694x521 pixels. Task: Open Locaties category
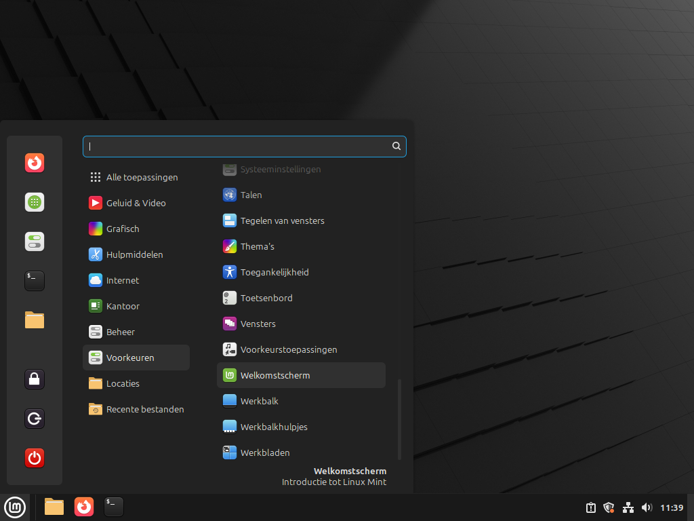[136, 383]
